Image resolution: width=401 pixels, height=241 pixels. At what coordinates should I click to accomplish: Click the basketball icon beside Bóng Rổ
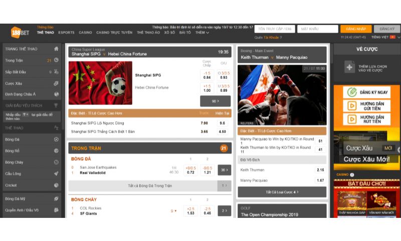56,151
